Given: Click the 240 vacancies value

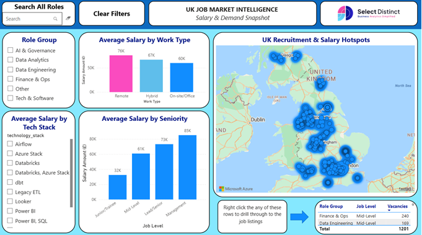Looking at the screenshot, I should tap(405, 216).
